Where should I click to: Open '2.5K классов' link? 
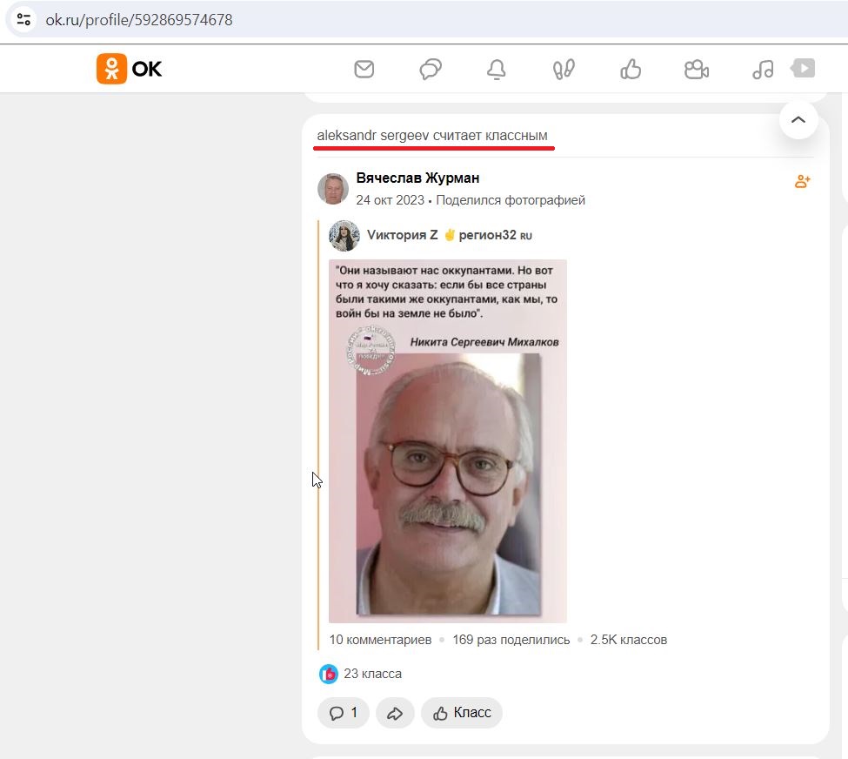tap(629, 640)
